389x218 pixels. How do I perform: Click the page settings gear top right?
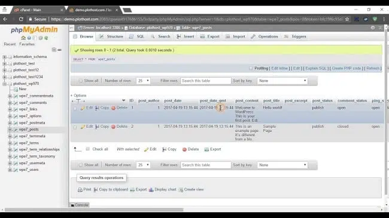point(373,27)
